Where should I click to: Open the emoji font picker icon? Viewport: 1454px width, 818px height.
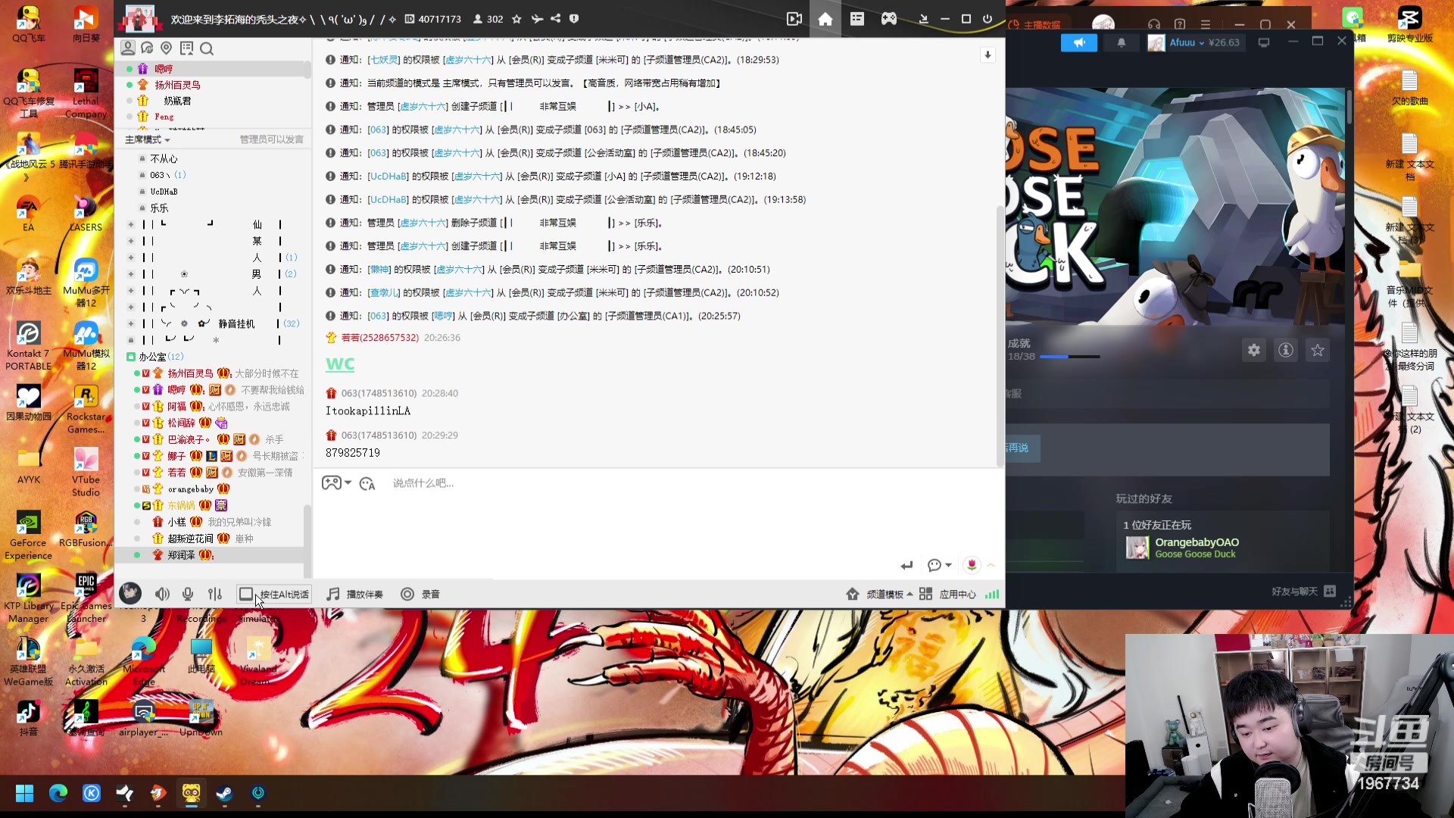click(367, 484)
